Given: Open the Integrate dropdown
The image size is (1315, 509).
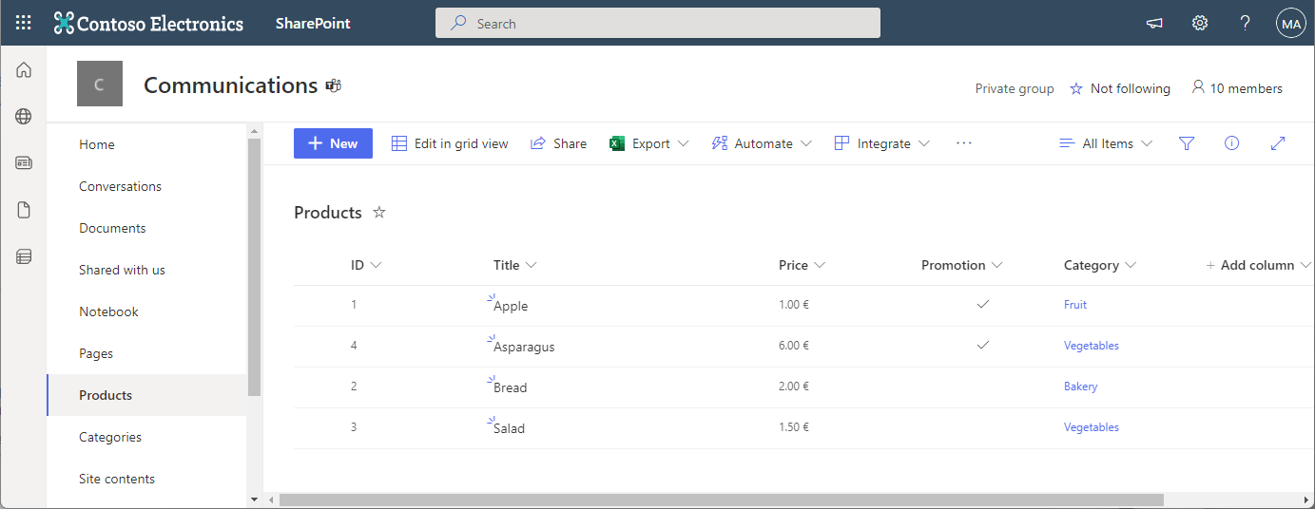Looking at the screenshot, I should [x=881, y=143].
